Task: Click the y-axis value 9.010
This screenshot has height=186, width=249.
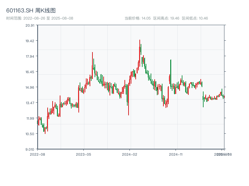Action: pyautogui.click(x=30, y=149)
